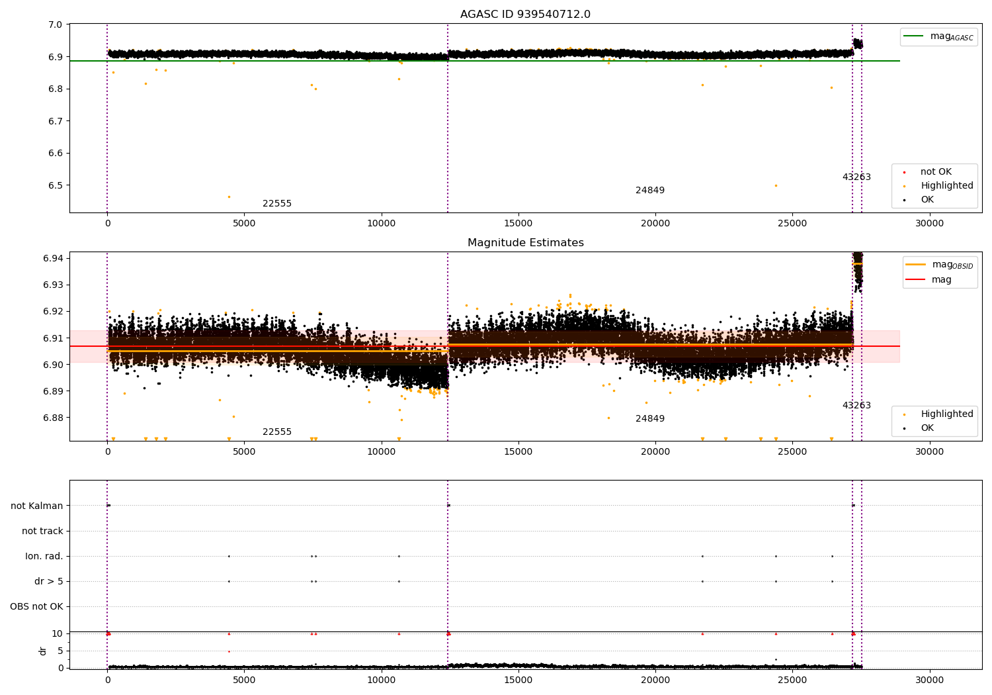
Task: Click '43263' label in Magnitude Estimates plot
Action: point(856,406)
